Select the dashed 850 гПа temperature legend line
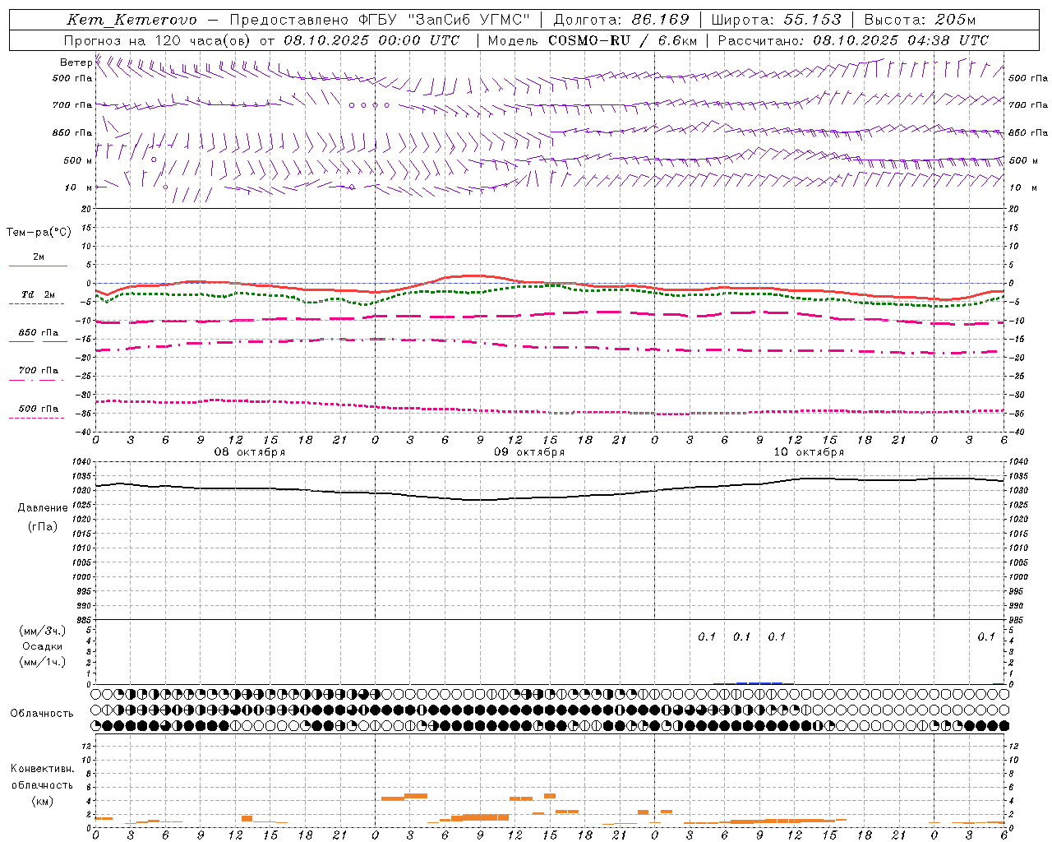 36,341
